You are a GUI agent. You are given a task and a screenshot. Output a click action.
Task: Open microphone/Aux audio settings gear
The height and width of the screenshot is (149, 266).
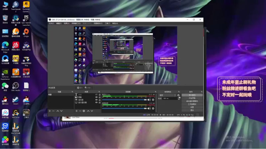(153, 100)
